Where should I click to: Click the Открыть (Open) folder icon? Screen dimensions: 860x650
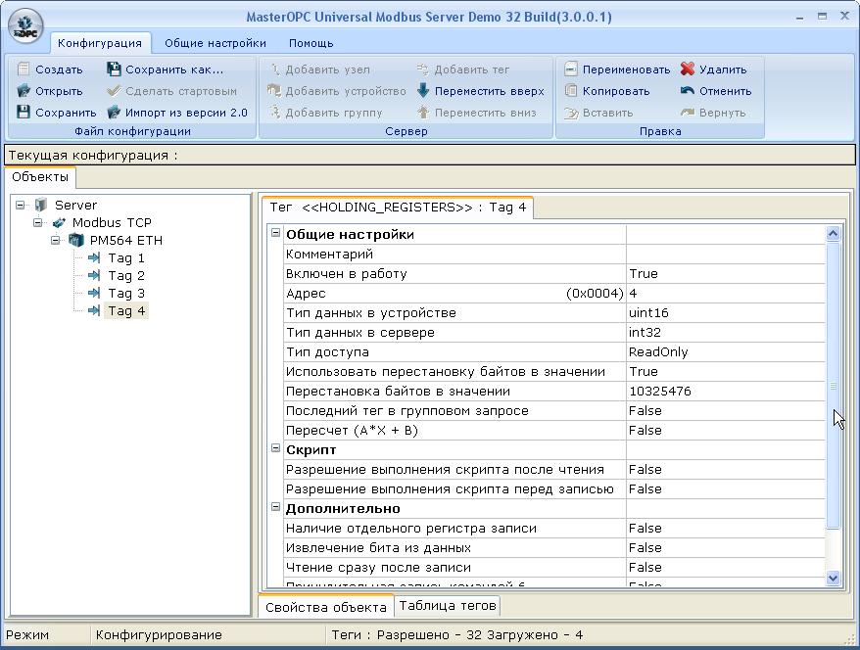coord(24,91)
